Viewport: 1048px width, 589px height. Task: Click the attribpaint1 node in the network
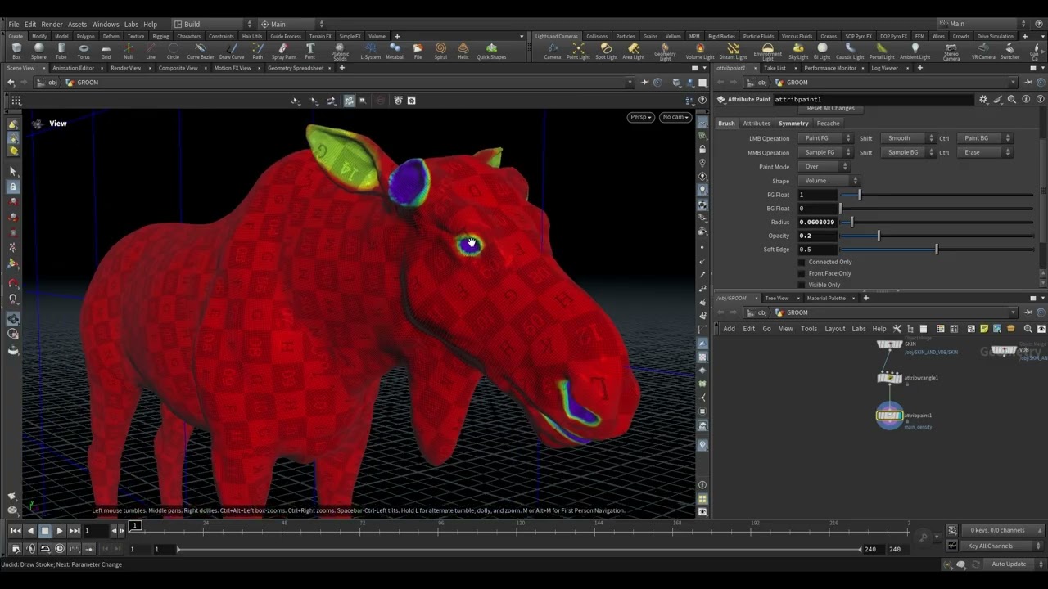[x=890, y=416]
